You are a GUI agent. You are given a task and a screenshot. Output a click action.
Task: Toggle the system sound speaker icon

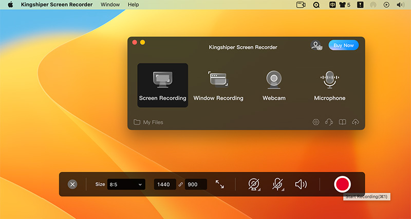[301, 184]
